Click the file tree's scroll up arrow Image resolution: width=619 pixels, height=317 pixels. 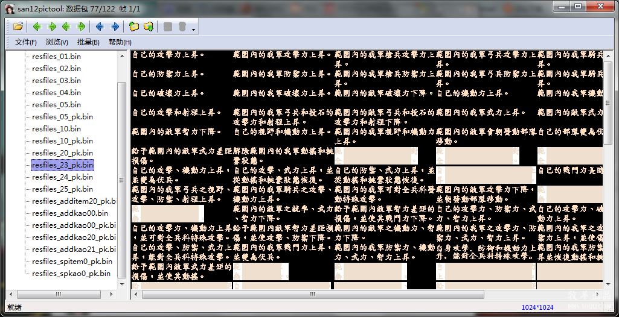(x=122, y=55)
